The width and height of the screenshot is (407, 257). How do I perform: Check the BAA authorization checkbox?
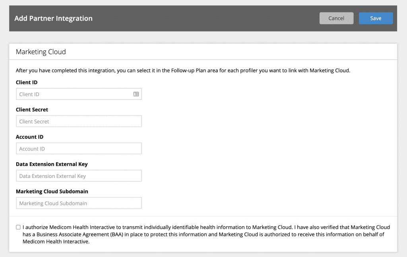[x=18, y=227]
